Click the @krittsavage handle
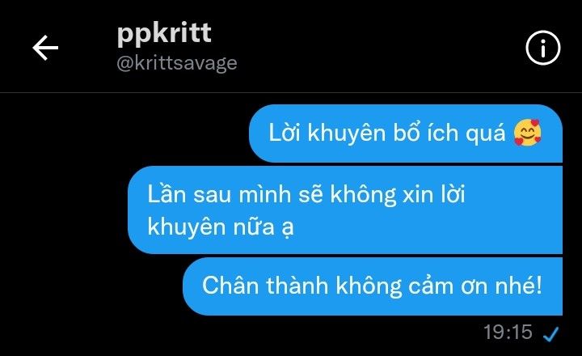The image size is (582, 356). [177, 63]
